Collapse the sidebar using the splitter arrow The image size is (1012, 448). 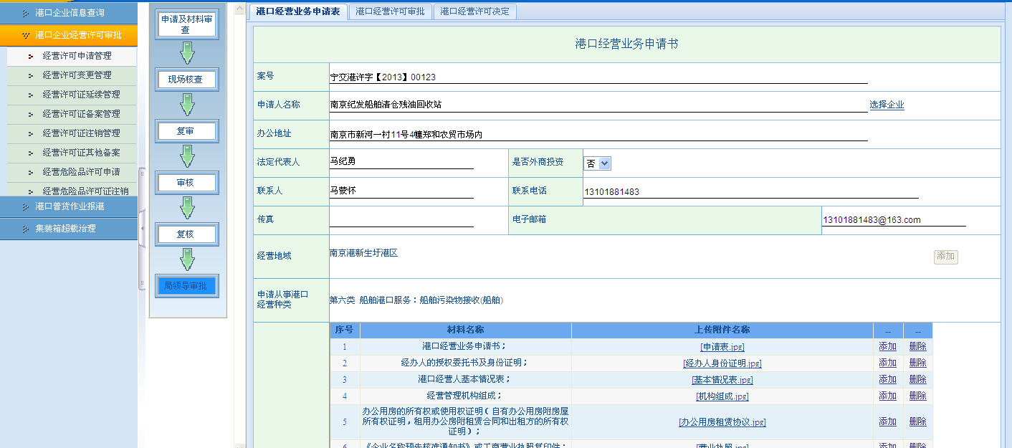(x=141, y=227)
